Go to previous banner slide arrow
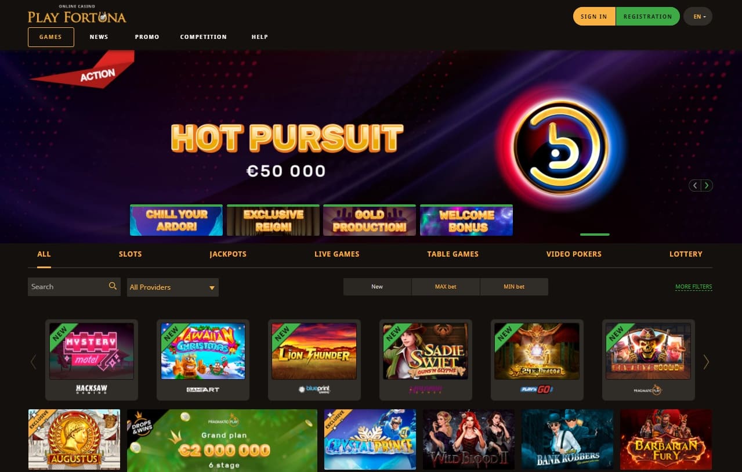Image resolution: width=742 pixels, height=472 pixels. pyautogui.click(x=694, y=186)
